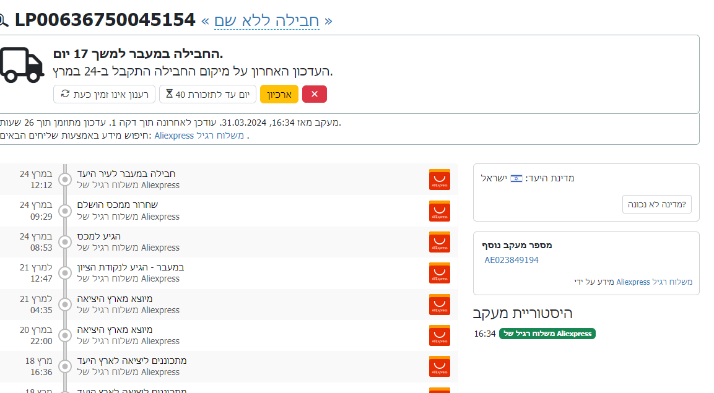This screenshot has width=714, height=393.
Task: Click the AliExpress logo on the 16:36 event row
Action: (x=440, y=366)
